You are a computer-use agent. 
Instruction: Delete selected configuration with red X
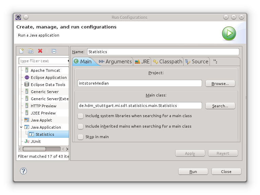[x=40, y=51]
